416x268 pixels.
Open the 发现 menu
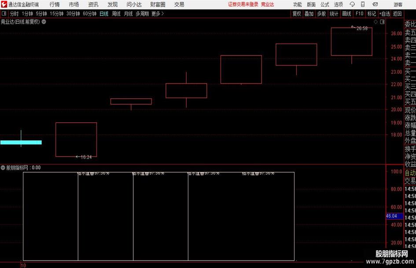click(113, 4)
